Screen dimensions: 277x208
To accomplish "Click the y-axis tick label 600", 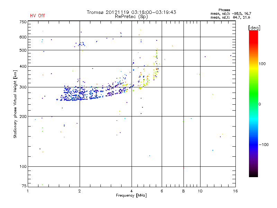I will tap(23, 37).
